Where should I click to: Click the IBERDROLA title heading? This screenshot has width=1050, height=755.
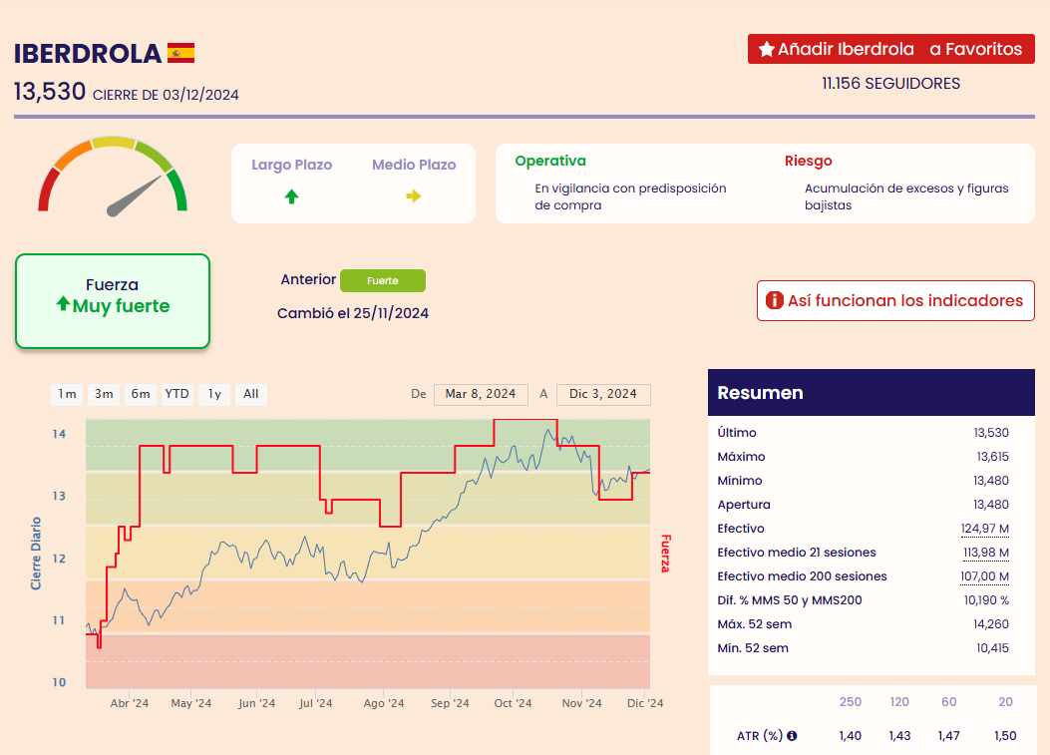88,54
